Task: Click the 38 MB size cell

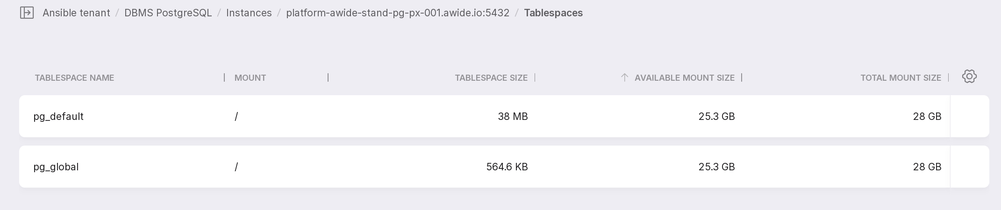Action: (x=513, y=117)
